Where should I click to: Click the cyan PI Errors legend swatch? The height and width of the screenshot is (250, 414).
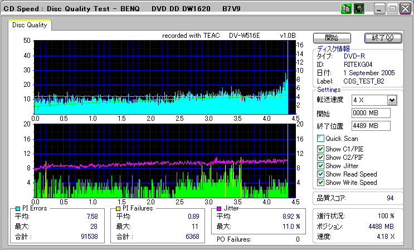point(18,208)
